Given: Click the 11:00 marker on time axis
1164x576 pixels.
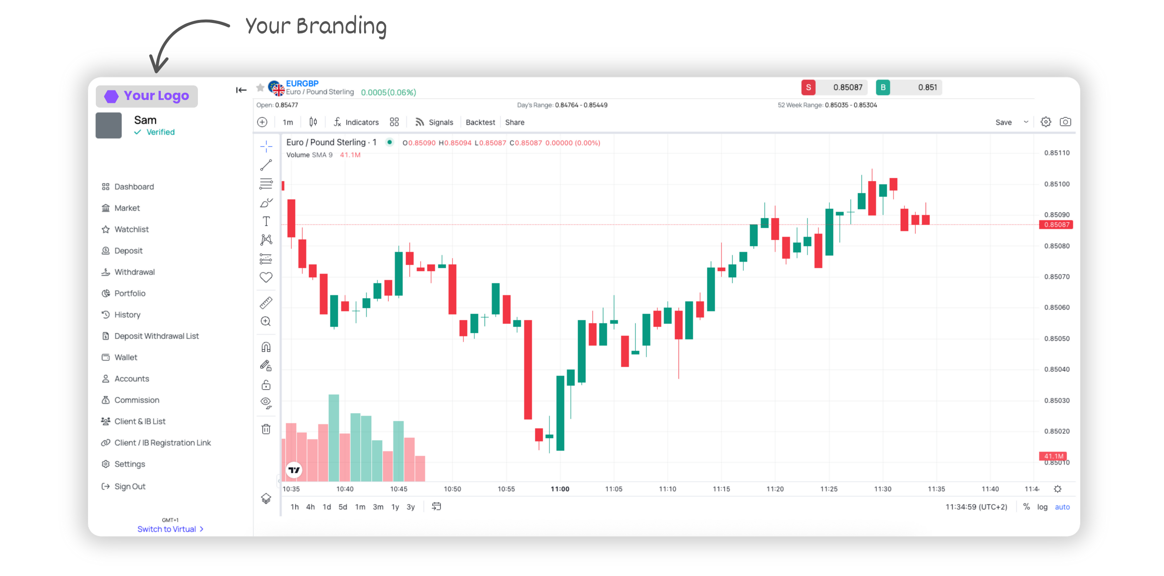Looking at the screenshot, I should click(560, 489).
